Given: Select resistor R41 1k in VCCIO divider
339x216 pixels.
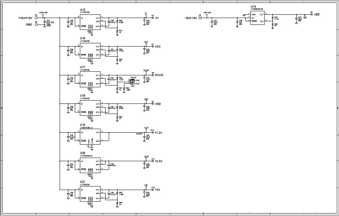Looking at the screenshot, I should click(x=117, y=89).
